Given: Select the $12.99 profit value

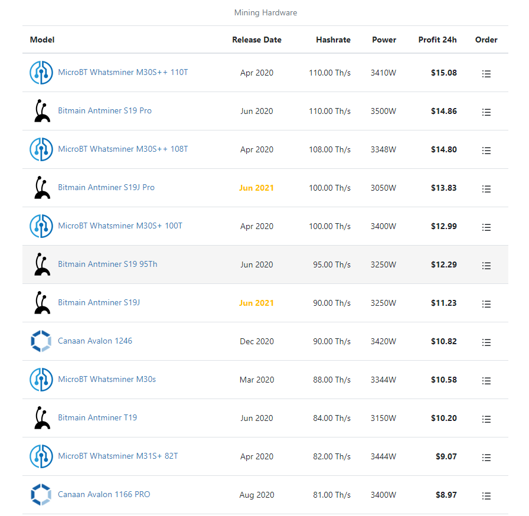Looking at the screenshot, I should click(x=444, y=226).
